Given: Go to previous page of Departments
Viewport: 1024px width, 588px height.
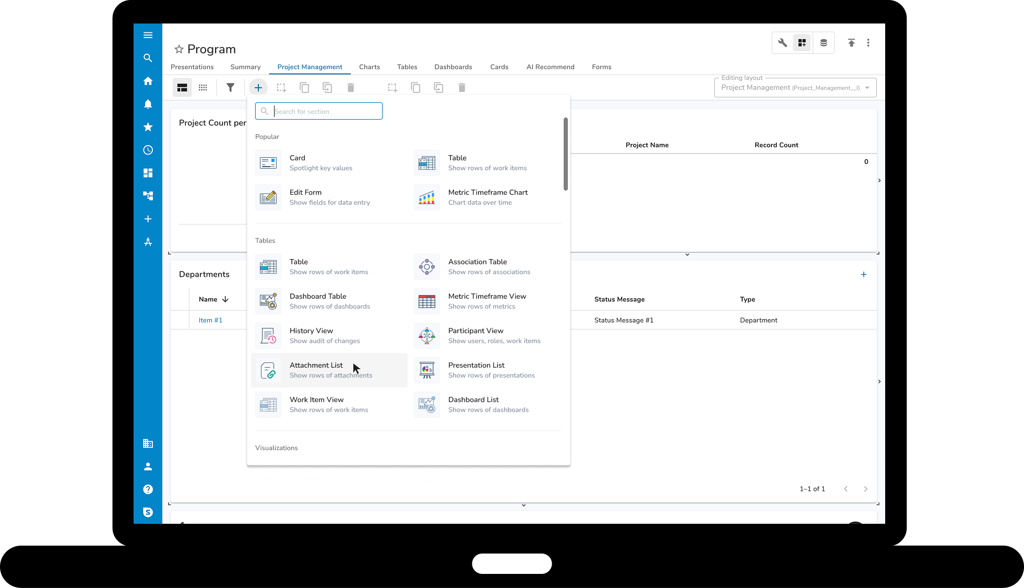Looking at the screenshot, I should [846, 489].
